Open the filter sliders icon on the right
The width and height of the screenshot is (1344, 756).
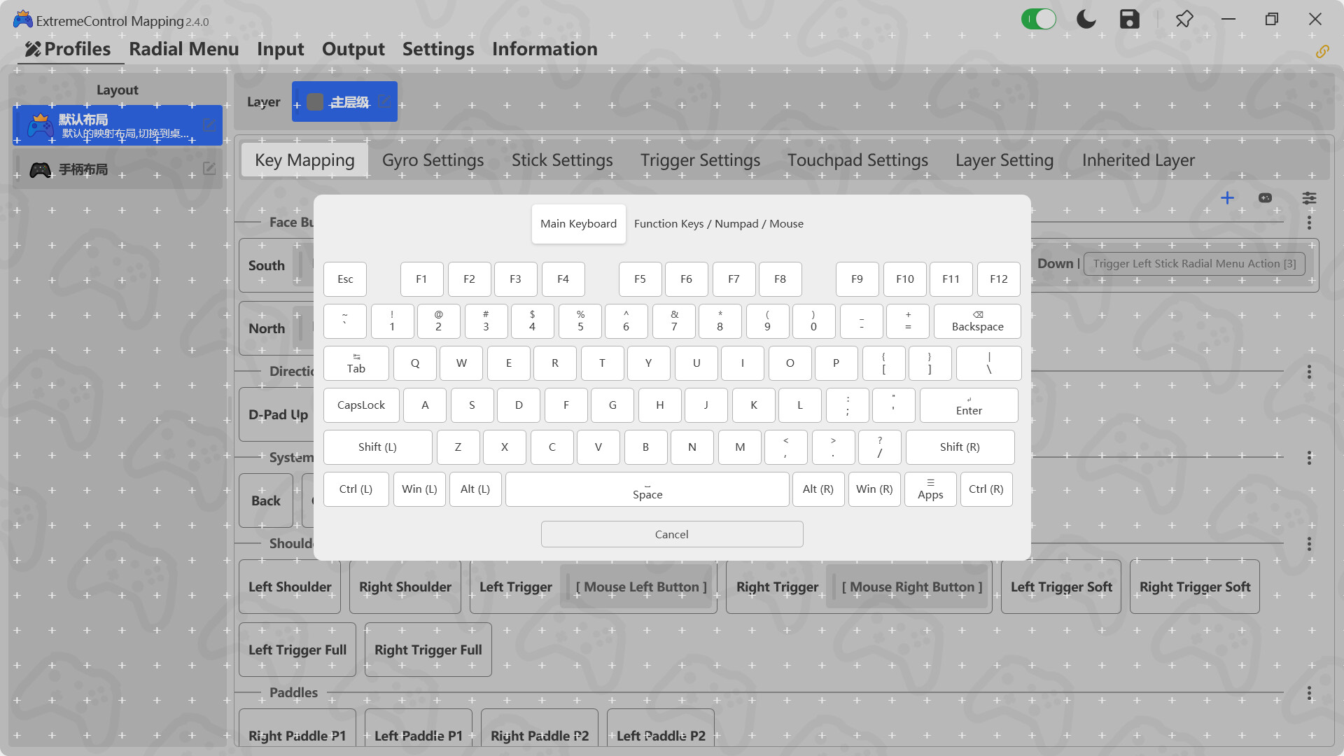1309,198
